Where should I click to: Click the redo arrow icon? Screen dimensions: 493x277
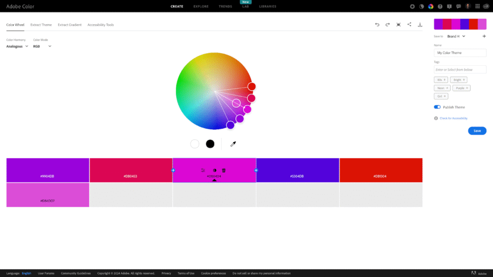pyautogui.click(x=388, y=25)
